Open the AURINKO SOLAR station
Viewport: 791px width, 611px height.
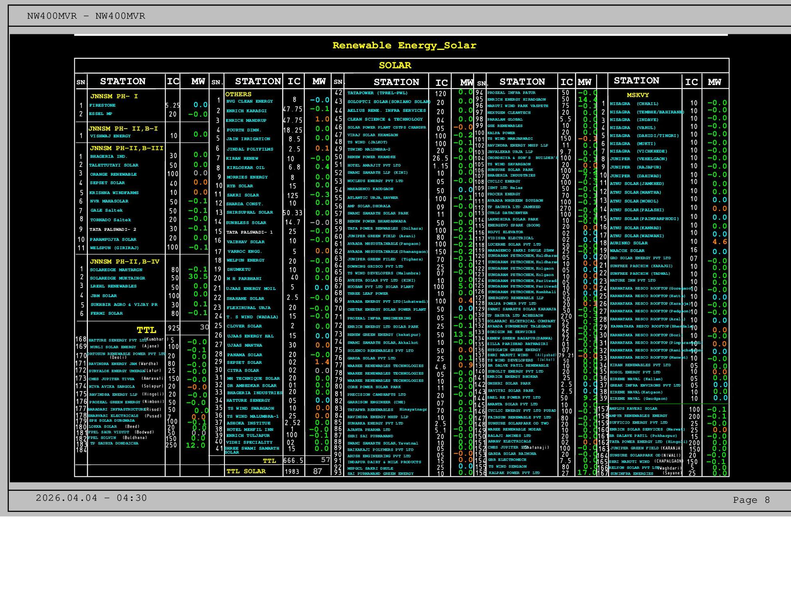pos(628,243)
